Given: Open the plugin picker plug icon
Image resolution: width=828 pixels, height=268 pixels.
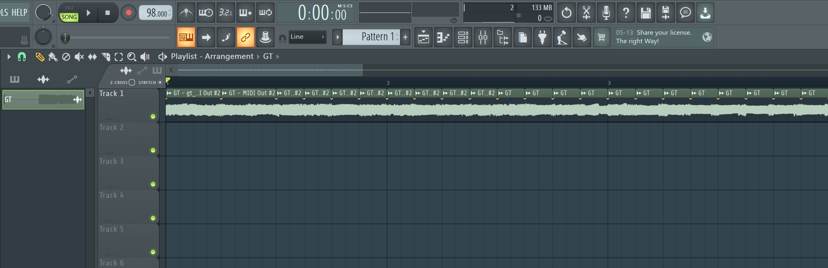Looking at the screenshot, I should coord(542,38).
